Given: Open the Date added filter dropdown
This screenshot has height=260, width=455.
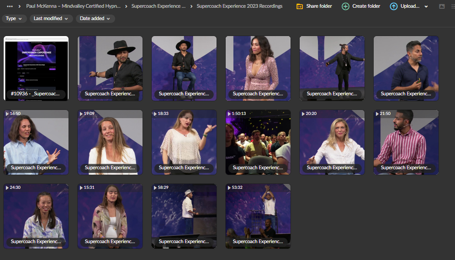Looking at the screenshot, I should [x=95, y=19].
